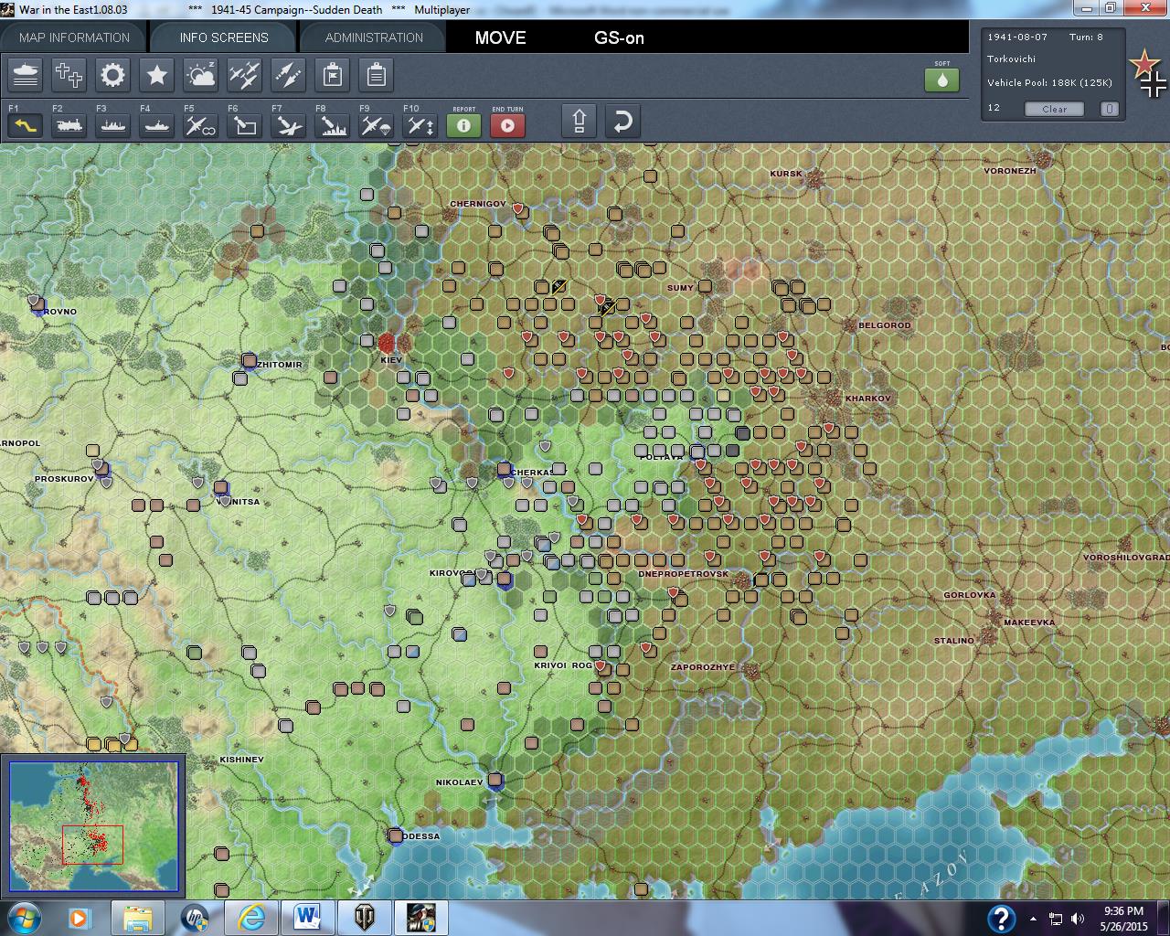The height and width of the screenshot is (936, 1170).
Task: Click the Belgorod city label on map
Action: pyautogui.click(x=884, y=324)
